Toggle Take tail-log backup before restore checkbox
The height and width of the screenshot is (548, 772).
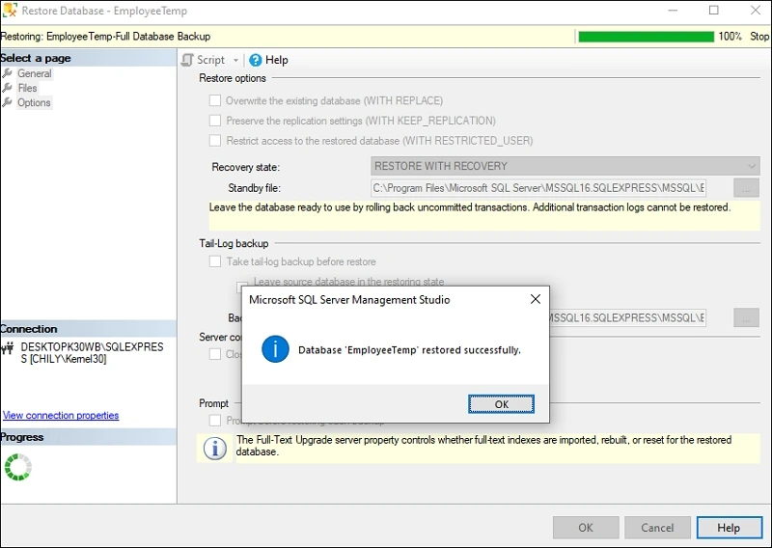point(215,261)
